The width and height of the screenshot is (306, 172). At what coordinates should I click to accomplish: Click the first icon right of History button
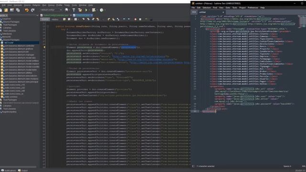pyautogui.click(x=64, y=19)
